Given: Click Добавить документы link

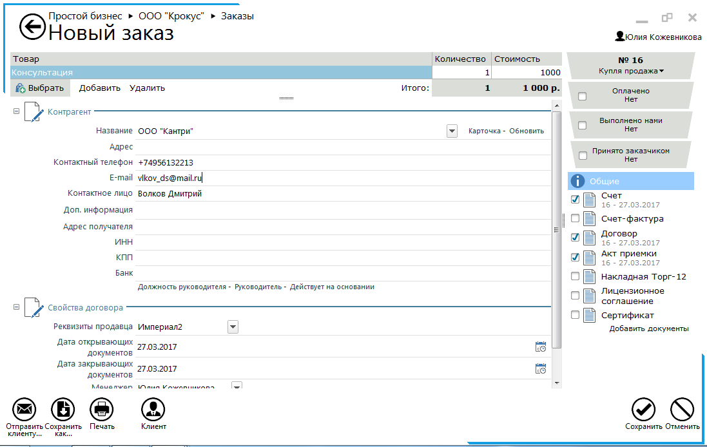Looking at the screenshot, I should (649, 329).
